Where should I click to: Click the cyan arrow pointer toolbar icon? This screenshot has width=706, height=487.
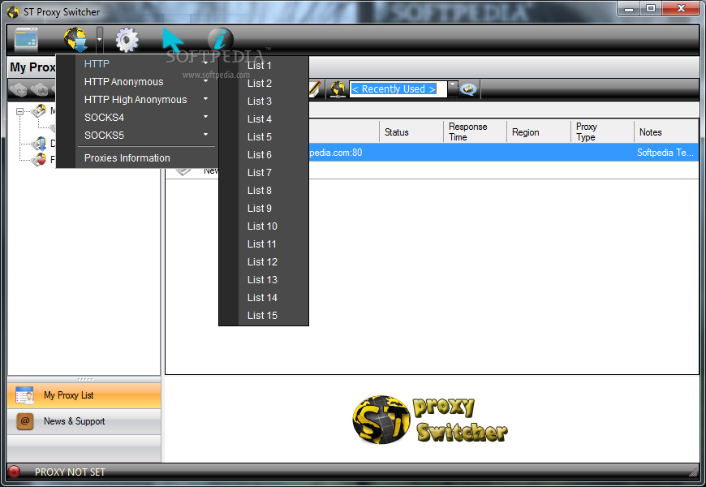pyautogui.click(x=173, y=41)
